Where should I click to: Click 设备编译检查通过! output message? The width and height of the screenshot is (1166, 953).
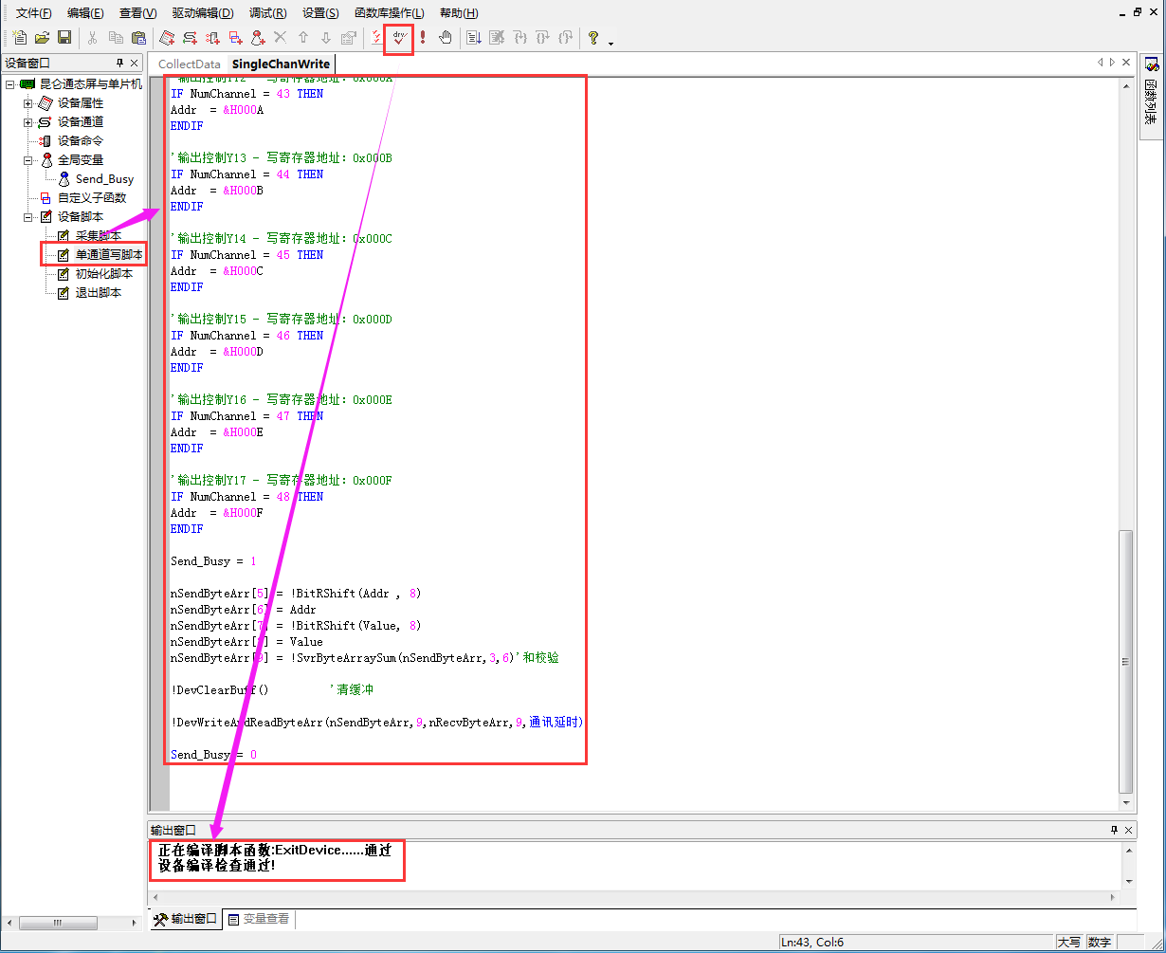217,866
